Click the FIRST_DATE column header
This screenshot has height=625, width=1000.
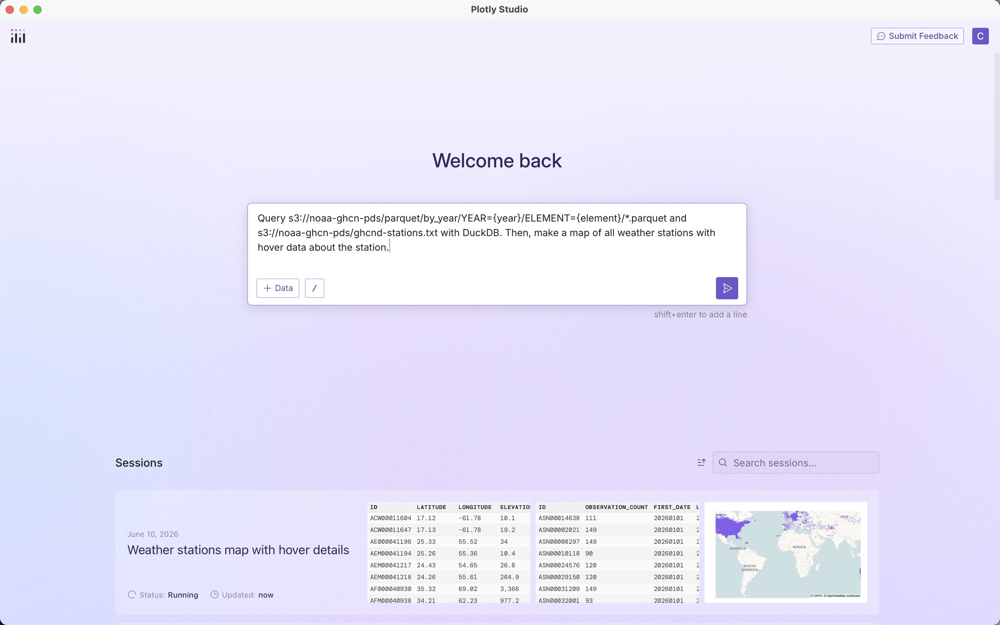[x=672, y=507]
